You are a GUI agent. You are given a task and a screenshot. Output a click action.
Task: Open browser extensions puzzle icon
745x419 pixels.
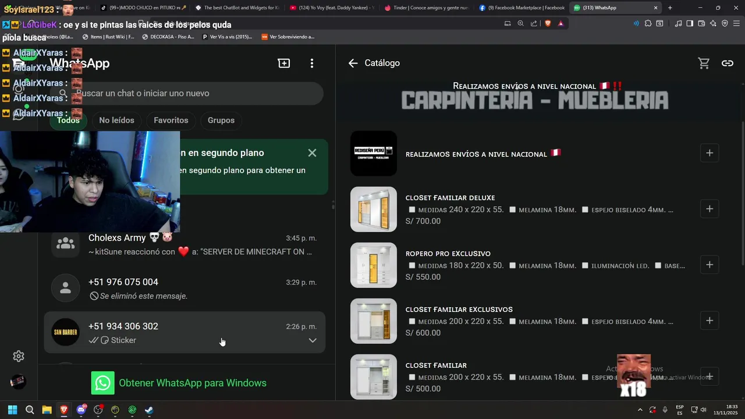click(x=648, y=23)
